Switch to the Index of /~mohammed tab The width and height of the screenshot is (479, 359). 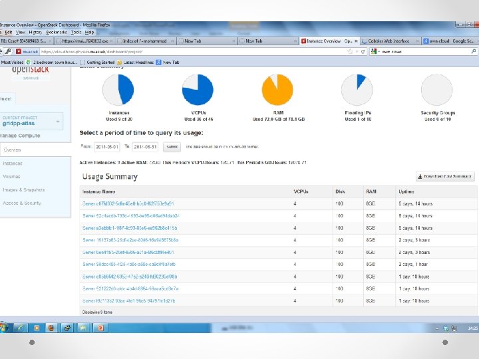click(146, 41)
